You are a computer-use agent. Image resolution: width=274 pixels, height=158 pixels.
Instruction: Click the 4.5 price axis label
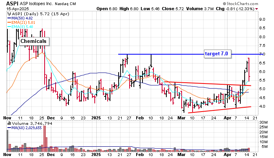coord(261,98)
